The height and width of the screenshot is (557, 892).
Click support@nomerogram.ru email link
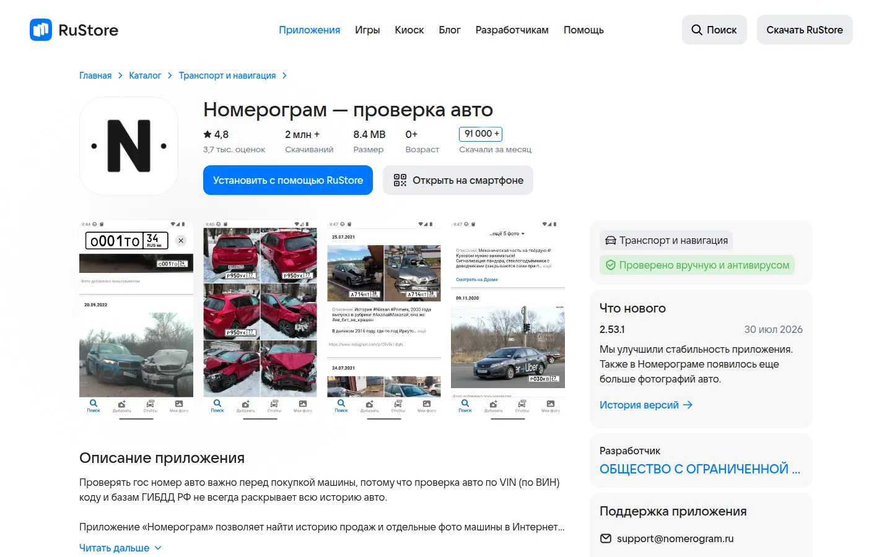tap(675, 538)
